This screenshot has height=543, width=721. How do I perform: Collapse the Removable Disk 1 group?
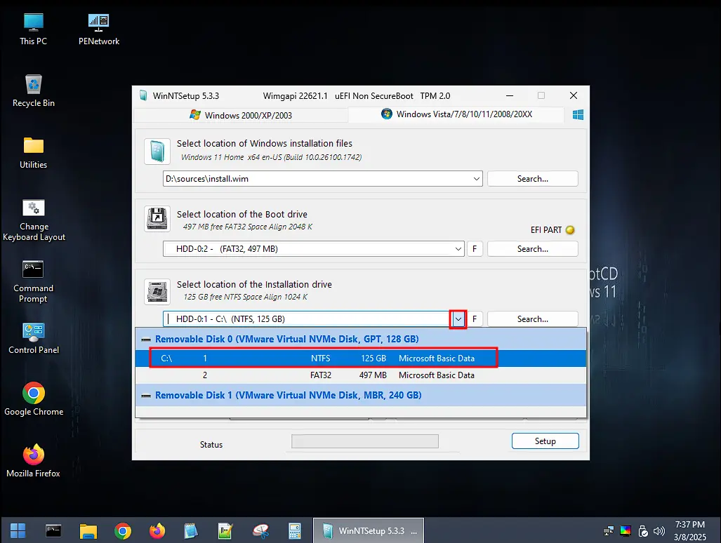tap(145, 395)
